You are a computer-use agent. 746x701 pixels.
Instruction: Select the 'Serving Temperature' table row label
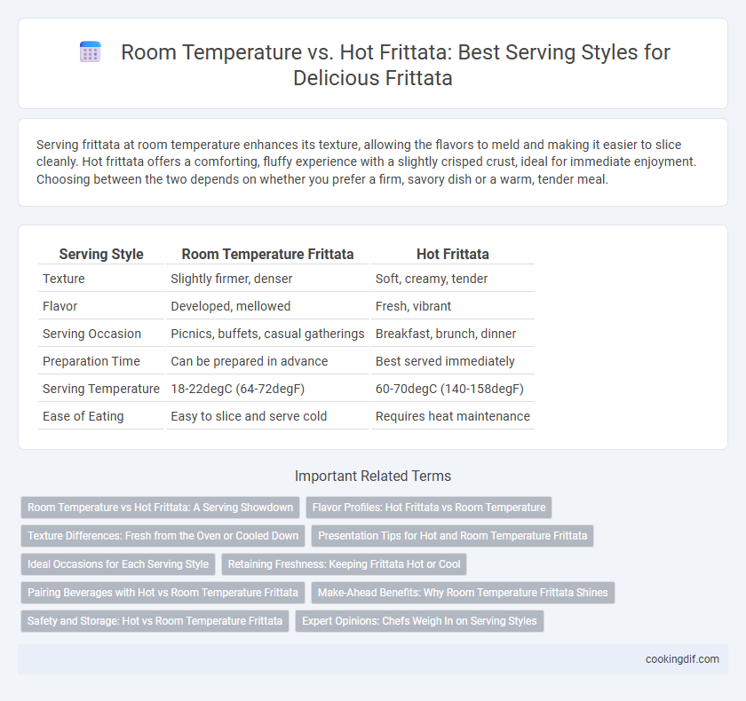click(101, 389)
